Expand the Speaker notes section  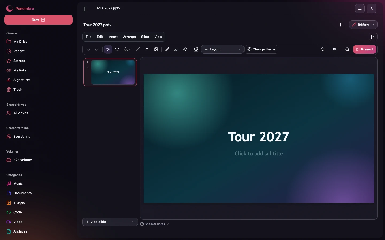tap(155, 224)
